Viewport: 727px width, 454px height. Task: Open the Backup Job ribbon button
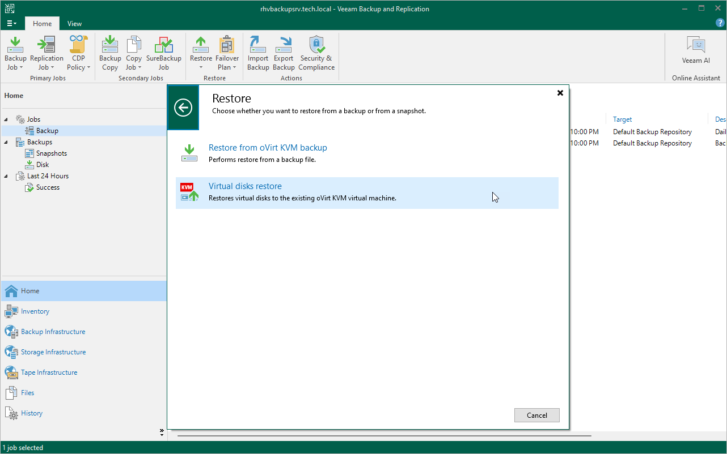click(15, 53)
